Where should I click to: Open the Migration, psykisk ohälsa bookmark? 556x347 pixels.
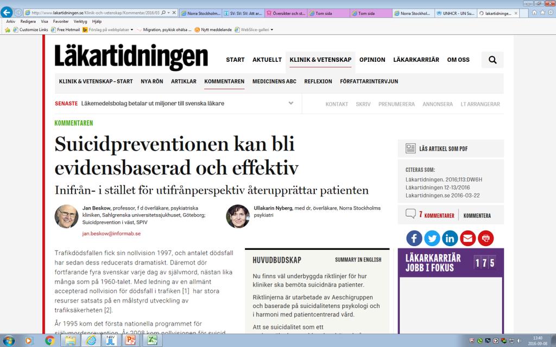(x=164, y=30)
